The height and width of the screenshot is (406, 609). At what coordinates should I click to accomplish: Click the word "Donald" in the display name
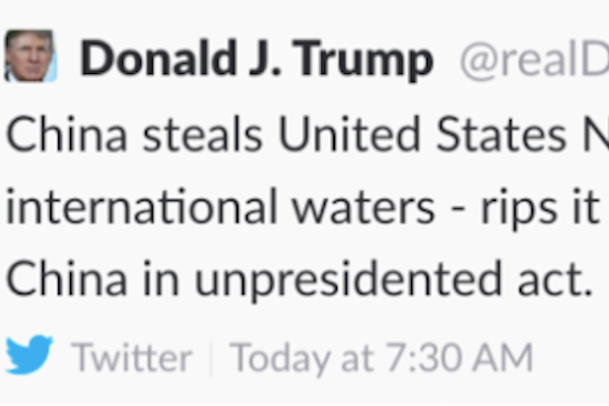pyautogui.click(x=158, y=59)
